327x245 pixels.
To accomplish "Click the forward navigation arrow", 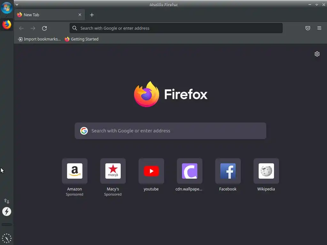I will (x=33, y=28).
